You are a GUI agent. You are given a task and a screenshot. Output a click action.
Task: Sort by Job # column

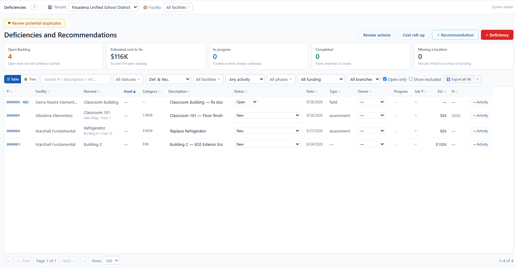[420, 91]
